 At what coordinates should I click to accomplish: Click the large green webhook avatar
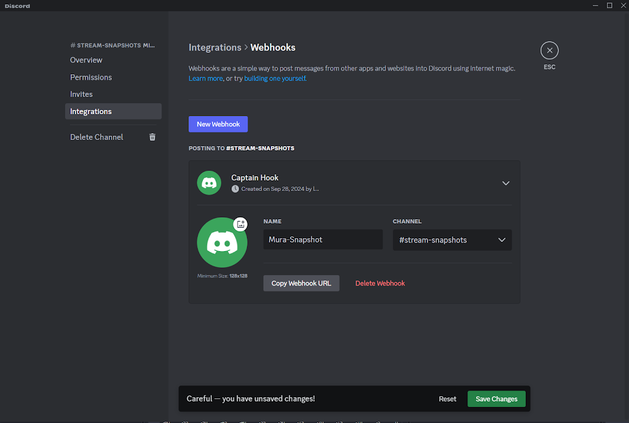(222, 243)
